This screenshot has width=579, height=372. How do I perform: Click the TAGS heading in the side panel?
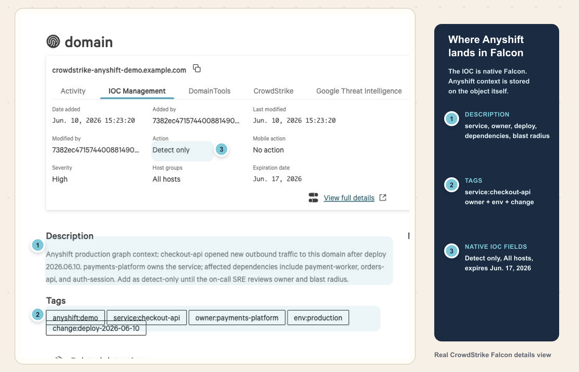tap(474, 181)
